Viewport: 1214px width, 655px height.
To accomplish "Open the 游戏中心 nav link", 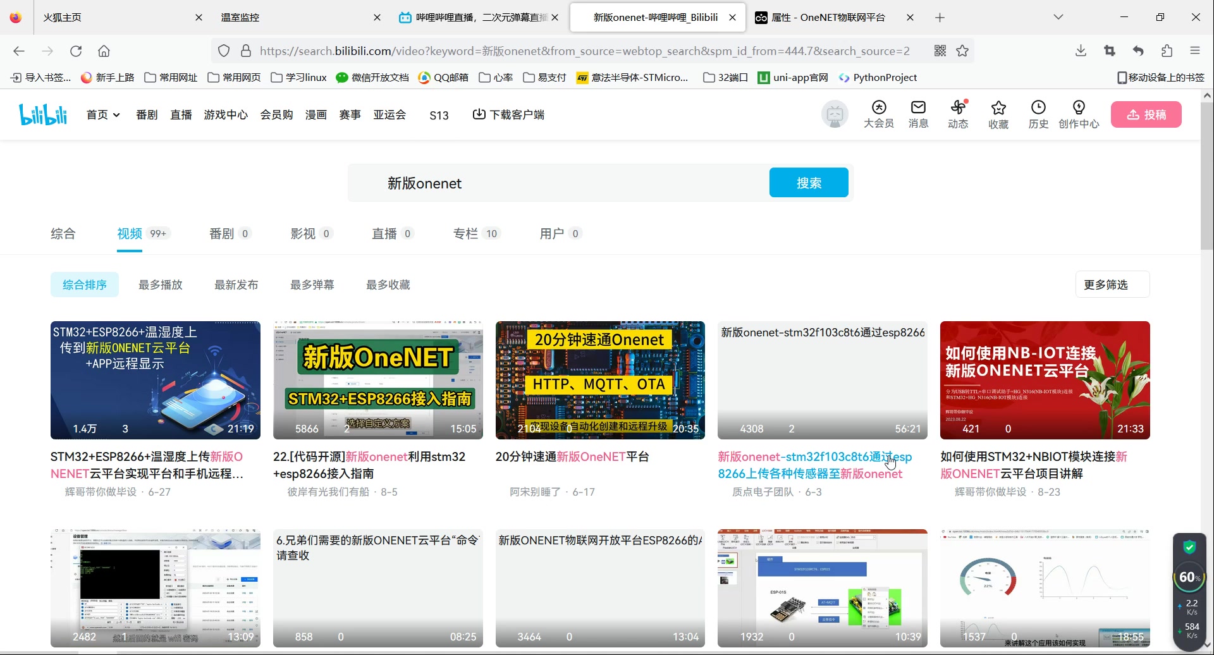I will pyautogui.click(x=226, y=114).
